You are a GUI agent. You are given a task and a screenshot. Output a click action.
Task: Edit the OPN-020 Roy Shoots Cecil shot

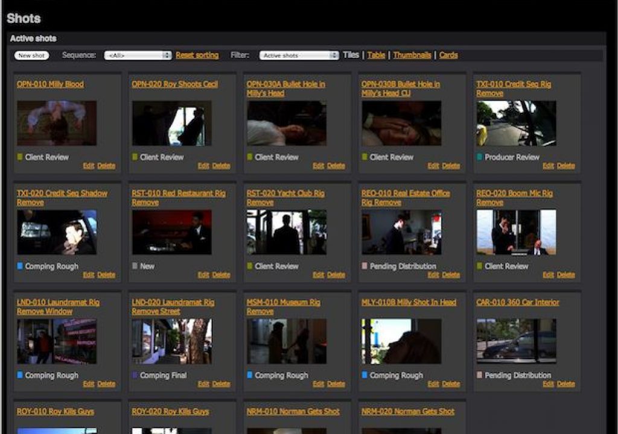[x=203, y=166]
